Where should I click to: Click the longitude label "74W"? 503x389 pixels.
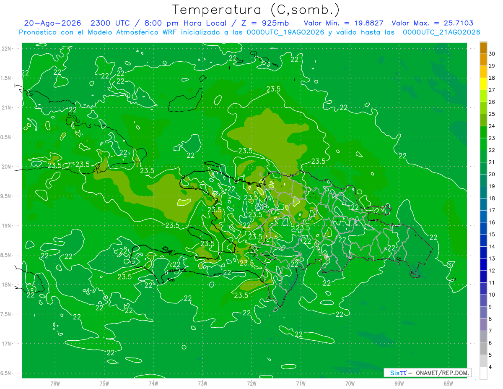[x=153, y=383]
